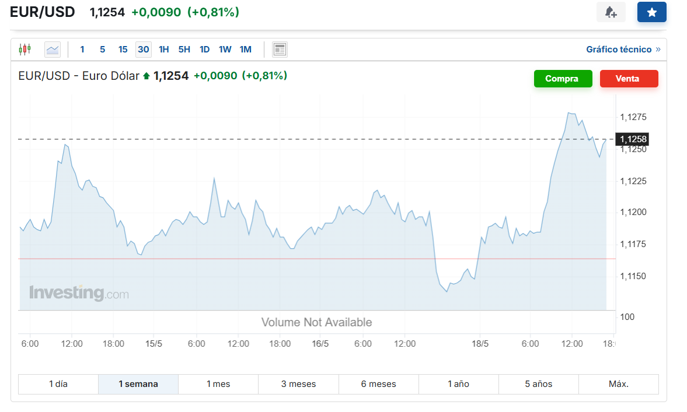
Task: Set chart interval to 1 minute
Action: [82, 50]
